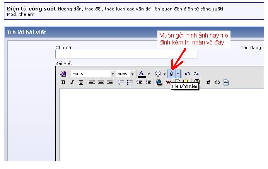Expand the text color palette arrow
This screenshot has width=268, height=169.
click(149, 74)
